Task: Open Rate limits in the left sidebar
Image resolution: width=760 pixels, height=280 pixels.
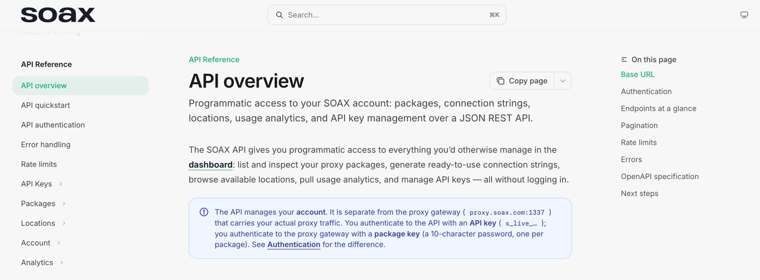Action: (x=39, y=164)
